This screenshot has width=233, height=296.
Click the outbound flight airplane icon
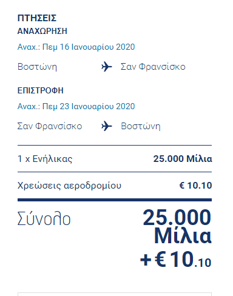coord(107,67)
